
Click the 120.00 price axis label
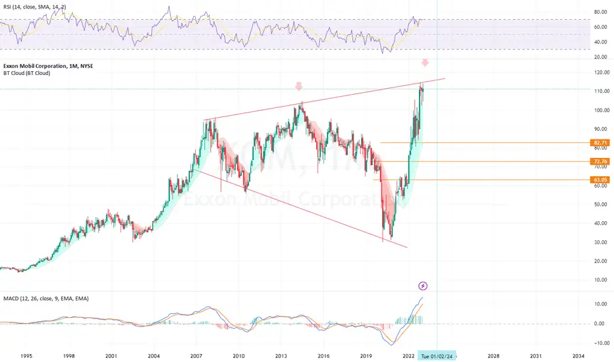(x=602, y=72)
